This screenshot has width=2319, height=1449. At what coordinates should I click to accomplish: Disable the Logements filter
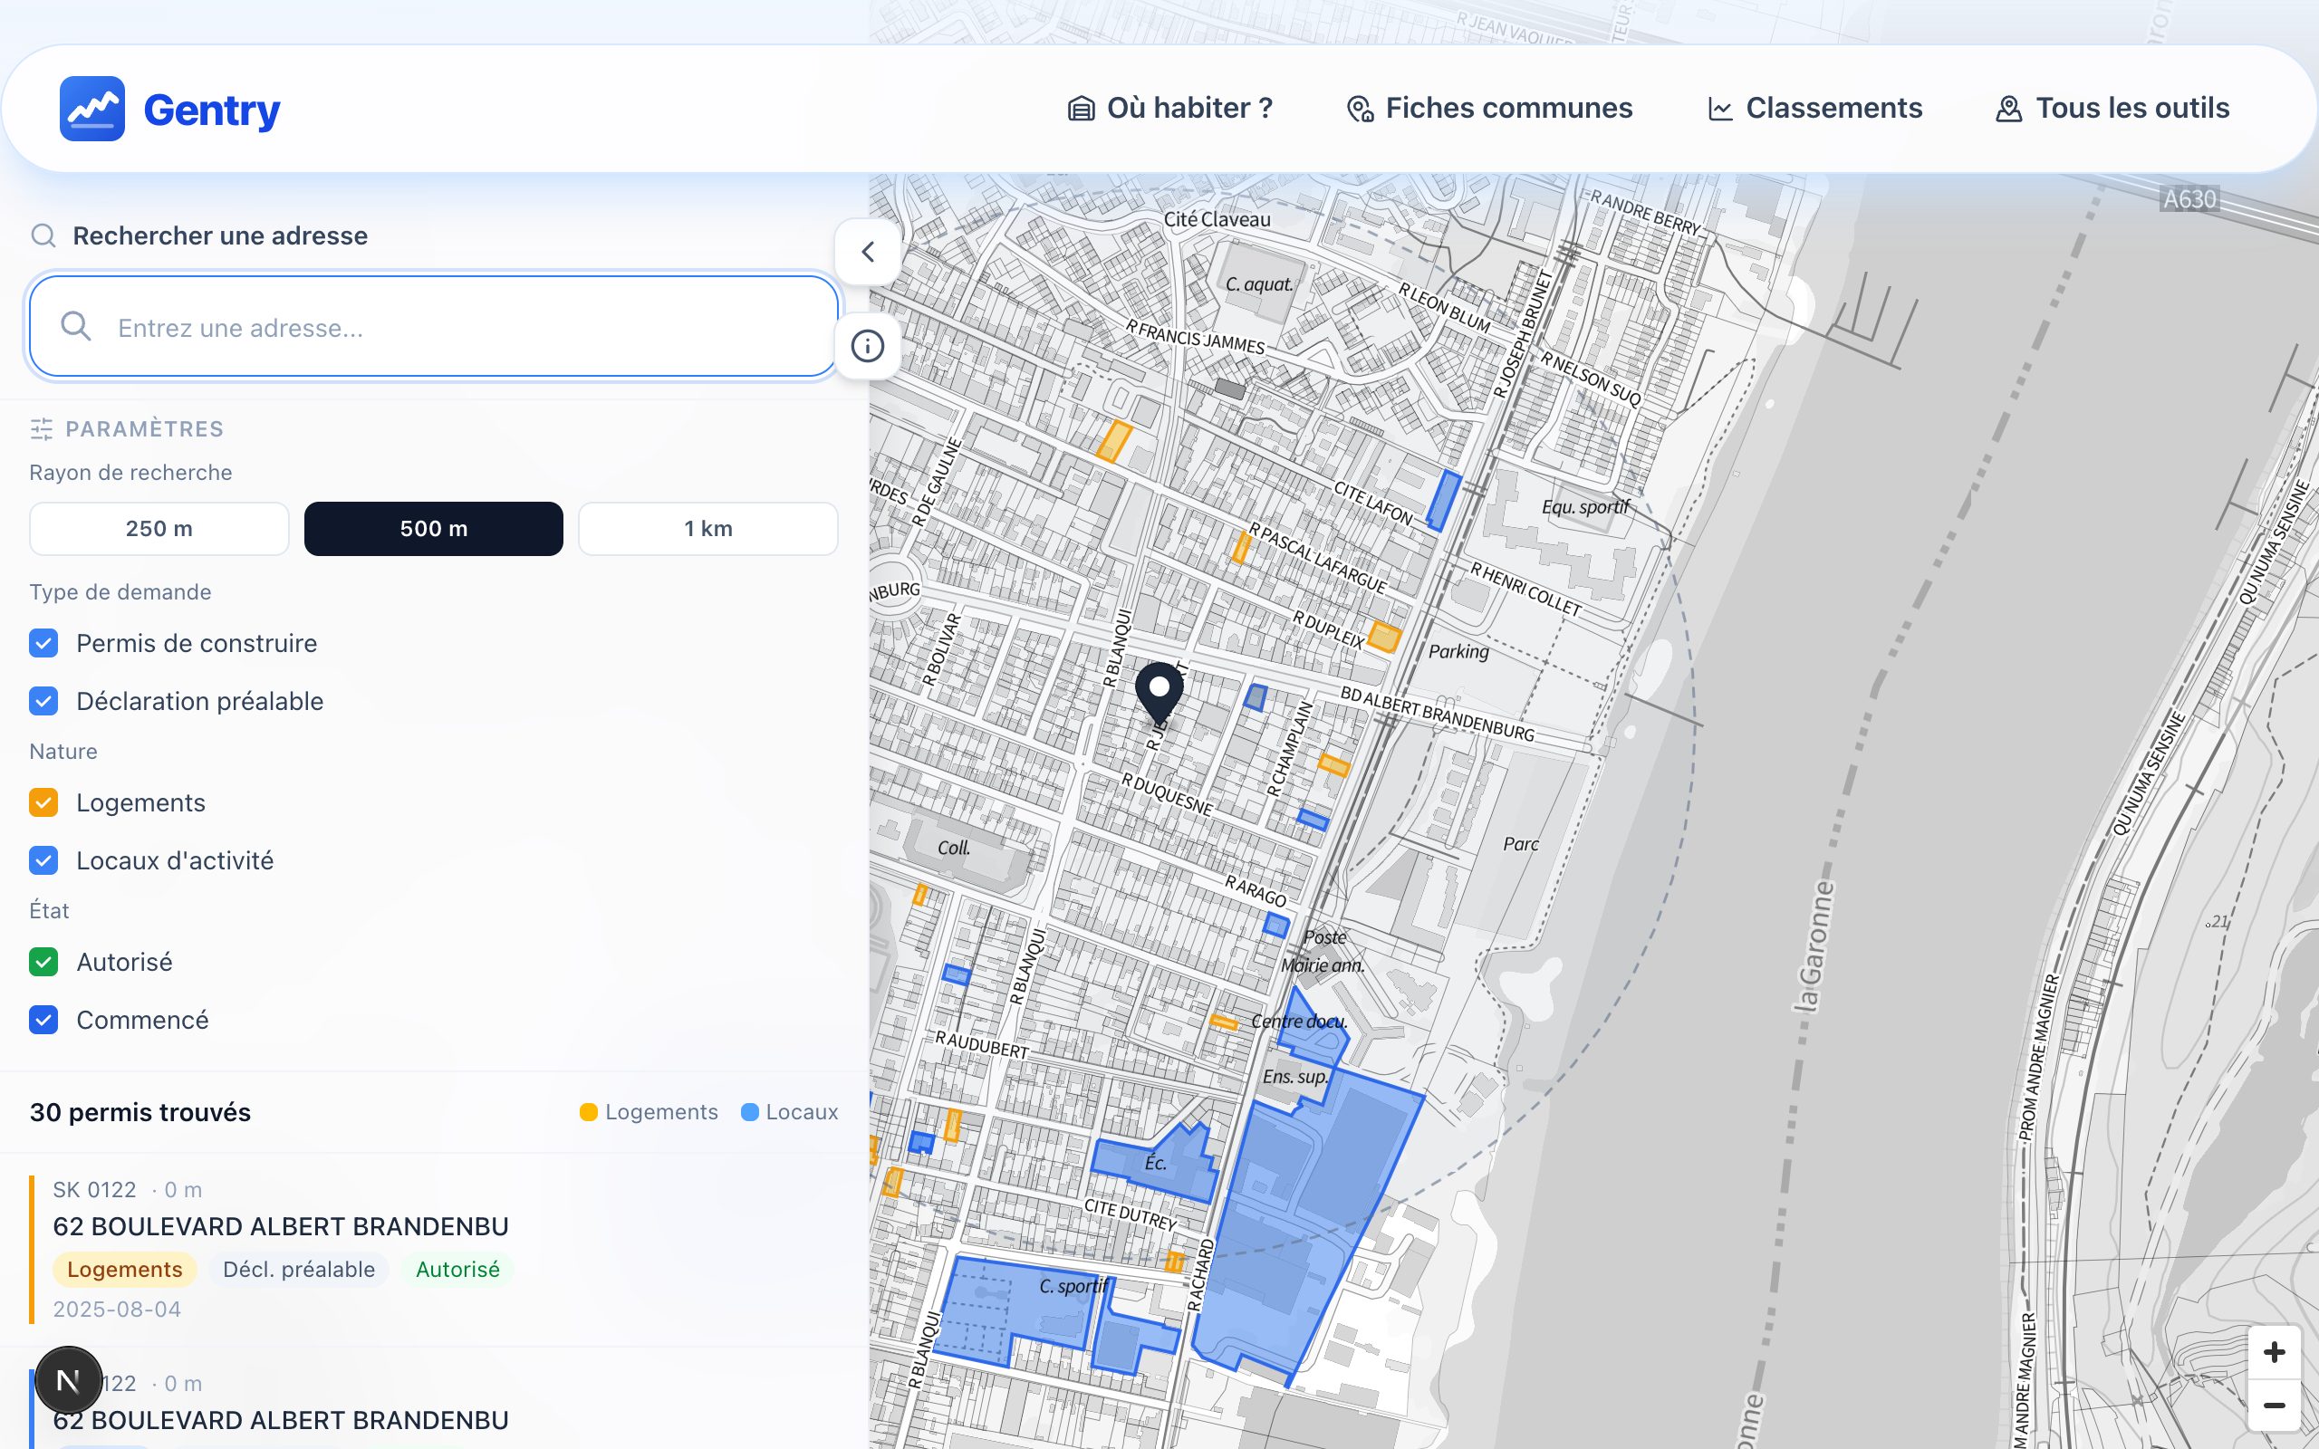click(43, 802)
